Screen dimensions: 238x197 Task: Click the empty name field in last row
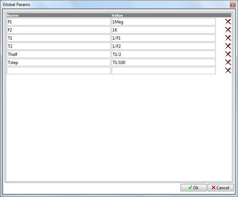click(x=59, y=70)
